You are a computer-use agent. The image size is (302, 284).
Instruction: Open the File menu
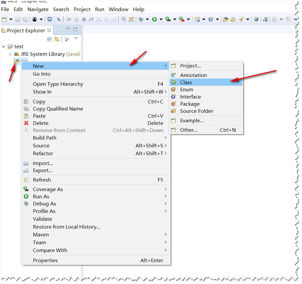click(5, 9)
